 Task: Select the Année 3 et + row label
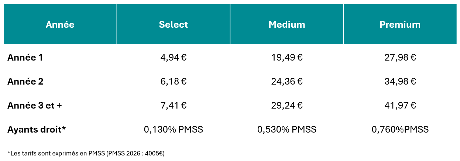[35, 106]
